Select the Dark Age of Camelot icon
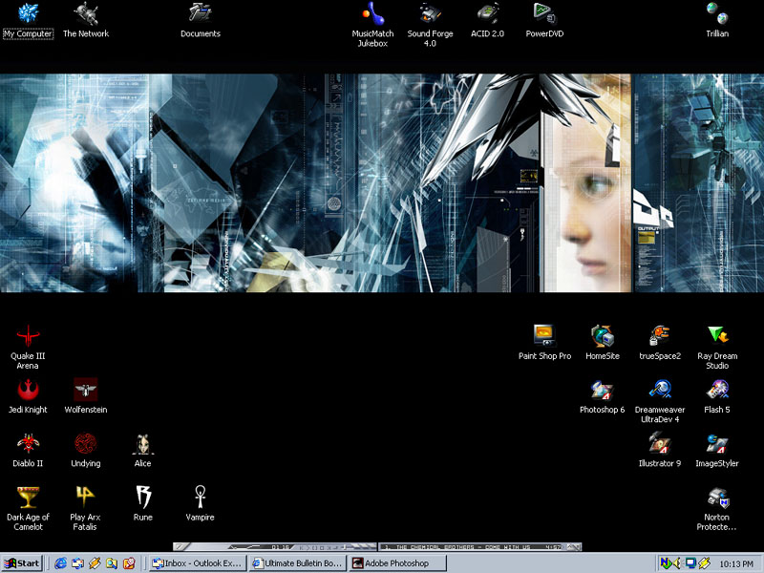The image size is (764, 573). pyautogui.click(x=28, y=509)
